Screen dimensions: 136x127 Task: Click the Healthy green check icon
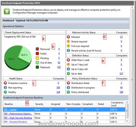(5, 92)
